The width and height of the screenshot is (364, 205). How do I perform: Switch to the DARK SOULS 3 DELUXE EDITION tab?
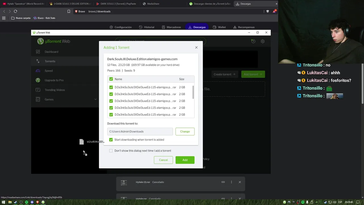(70, 4)
